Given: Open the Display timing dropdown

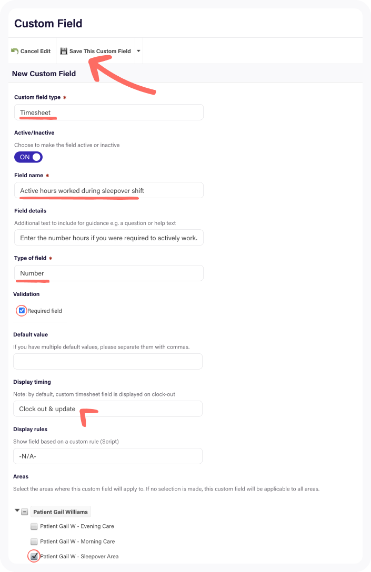Looking at the screenshot, I should 108,409.
